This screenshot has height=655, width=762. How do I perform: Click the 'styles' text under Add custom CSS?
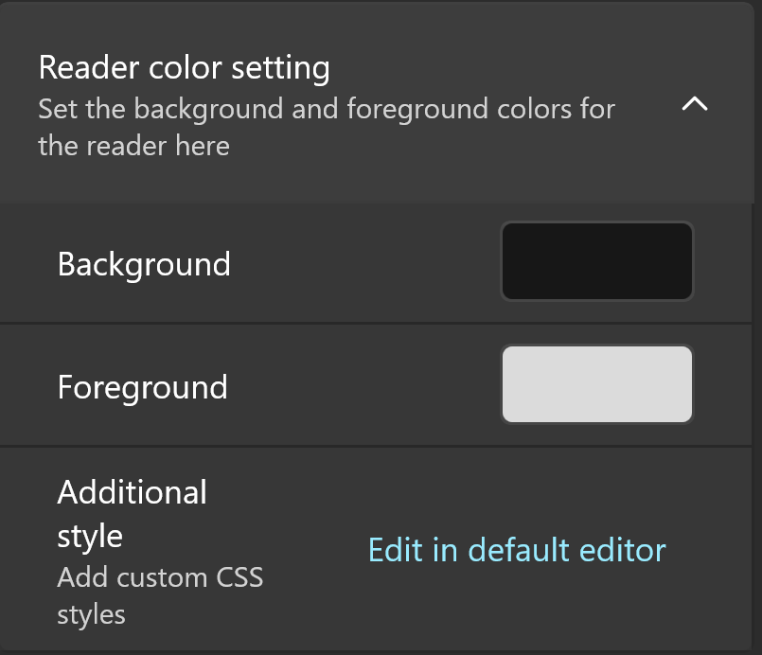(92, 615)
